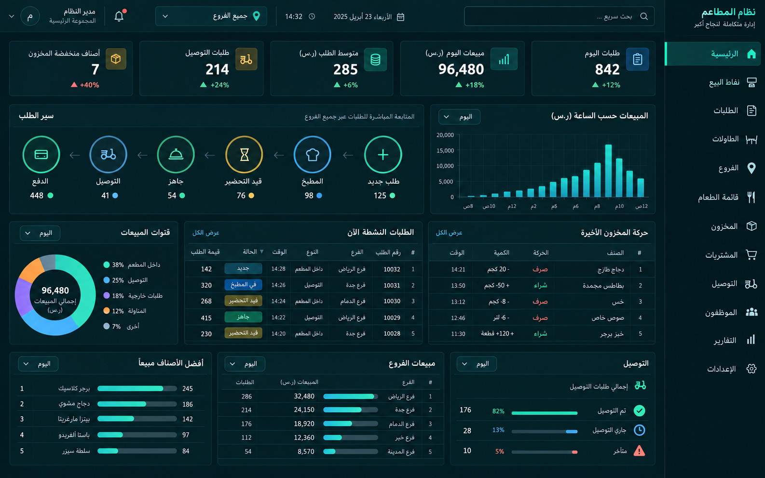765x478 pixels.
Task: Click عرض الكل in حركة المخزون الأخيرة
Action: pyautogui.click(x=449, y=233)
